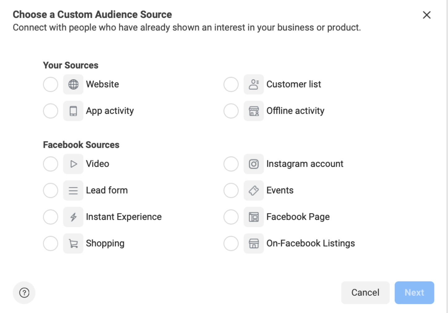Select the Lead form radio button
The height and width of the screenshot is (313, 448).
50,191
